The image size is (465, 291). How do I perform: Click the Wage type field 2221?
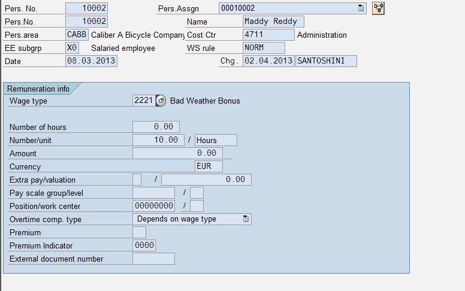coord(144,101)
